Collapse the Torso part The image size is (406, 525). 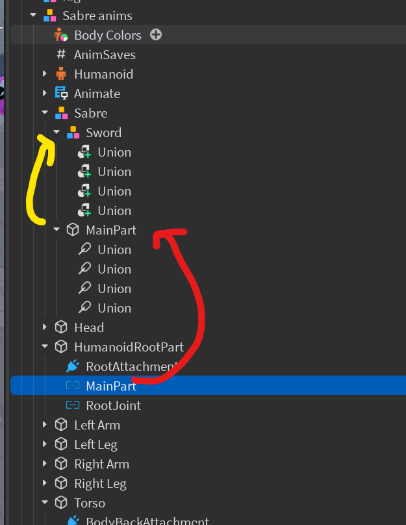pyautogui.click(x=45, y=502)
